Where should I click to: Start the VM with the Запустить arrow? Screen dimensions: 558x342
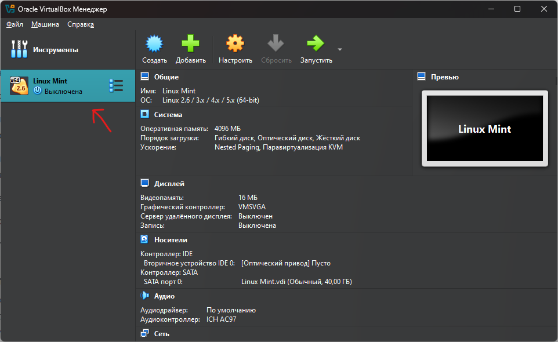click(316, 43)
